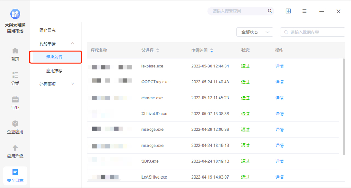Open the hamburger menu icon
The height and width of the screenshot is (188, 351).
[304, 11]
